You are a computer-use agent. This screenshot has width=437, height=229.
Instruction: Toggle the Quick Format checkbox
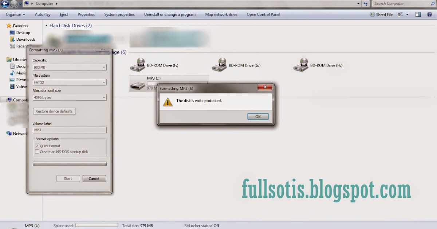click(x=37, y=146)
